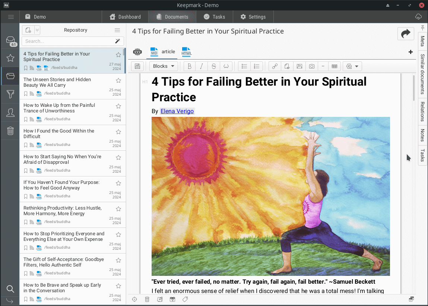Open the Trash in left sidebar
The width and height of the screenshot is (428, 306).
point(10,131)
